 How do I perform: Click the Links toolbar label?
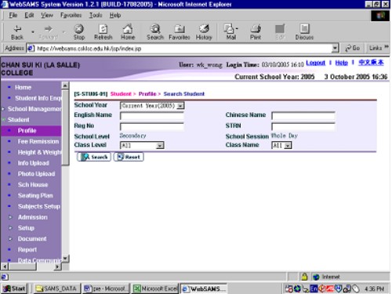click(376, 48)
